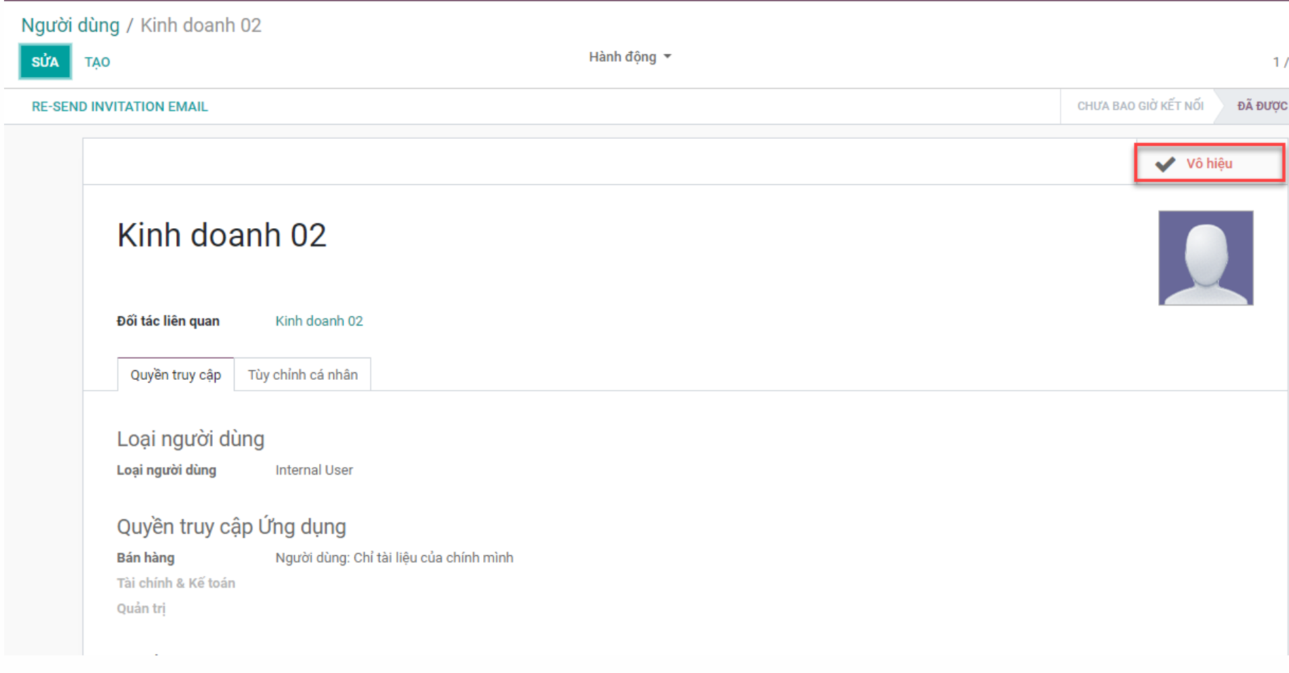Switch to the Tùy chỉnh cá nhân tab
Screen dimensions: 1289x673
tap(302, 375)
